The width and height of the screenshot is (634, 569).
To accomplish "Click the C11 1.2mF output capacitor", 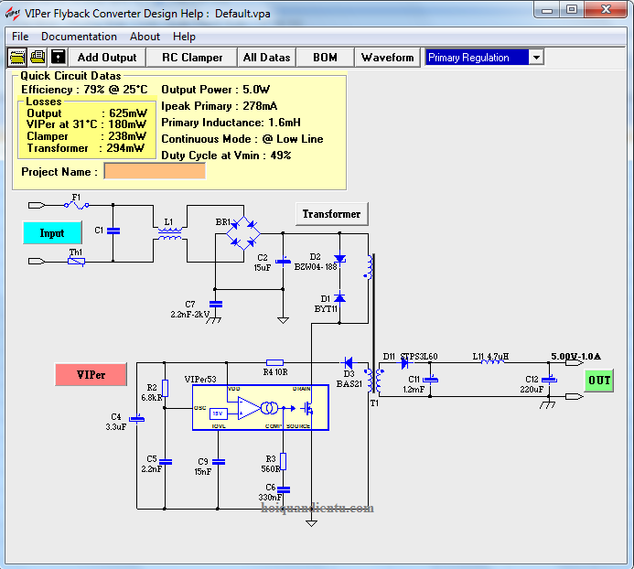I will (x=431, y=380).
